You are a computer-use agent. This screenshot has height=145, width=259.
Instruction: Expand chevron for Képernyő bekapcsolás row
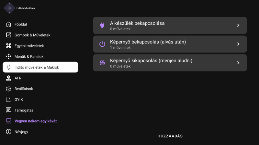[x=238, y=44]
